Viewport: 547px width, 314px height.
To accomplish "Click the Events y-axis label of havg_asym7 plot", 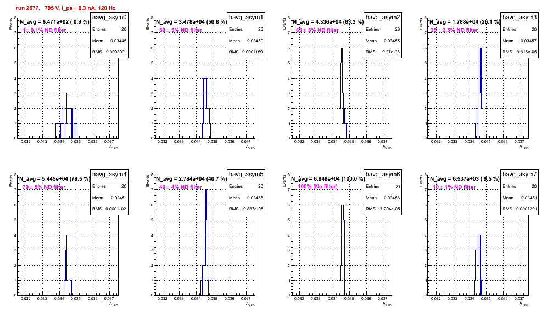I will click(x=421, y=181).
